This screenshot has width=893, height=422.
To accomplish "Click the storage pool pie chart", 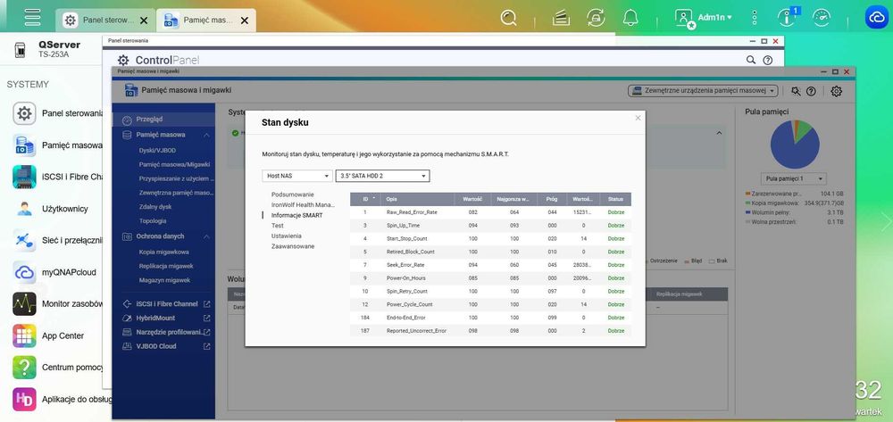I will tap(795, 144).
